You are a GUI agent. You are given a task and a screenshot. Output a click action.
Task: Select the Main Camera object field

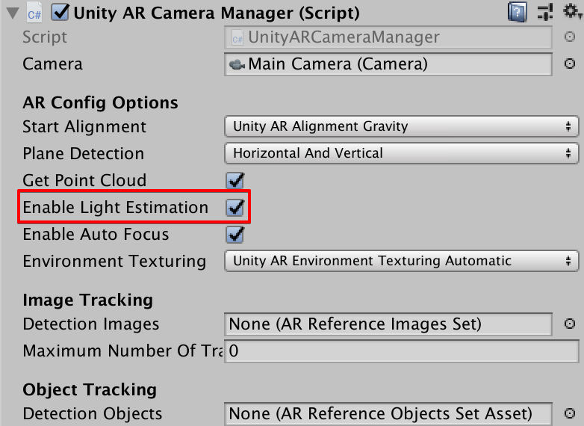click(388, 64)
